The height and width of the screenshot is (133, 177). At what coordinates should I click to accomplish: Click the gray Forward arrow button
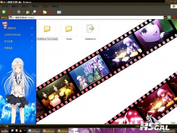19,12
